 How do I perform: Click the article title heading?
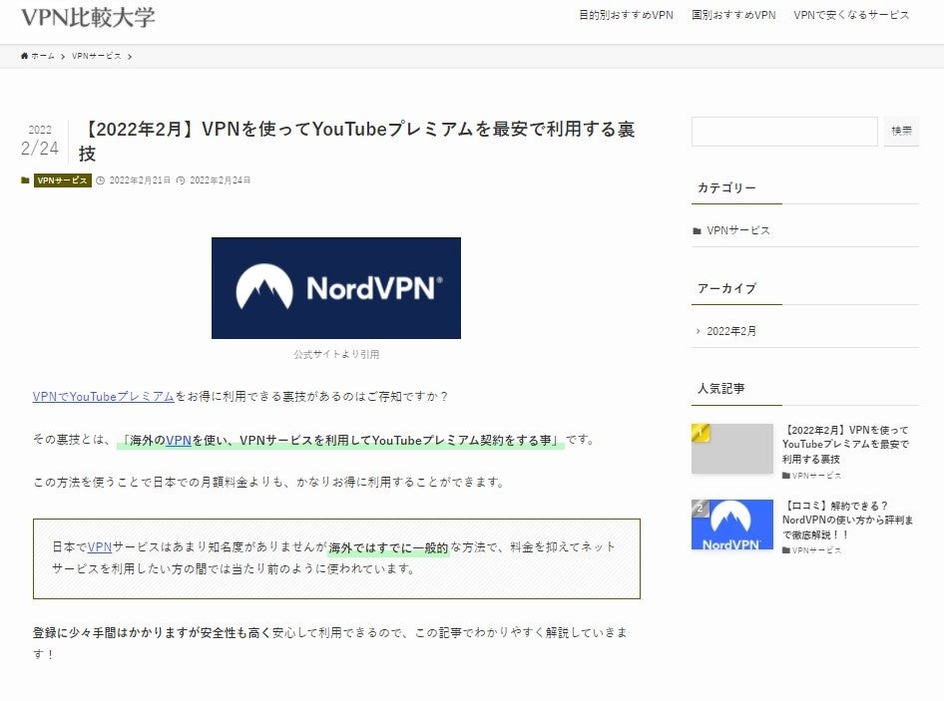[356, 141]
